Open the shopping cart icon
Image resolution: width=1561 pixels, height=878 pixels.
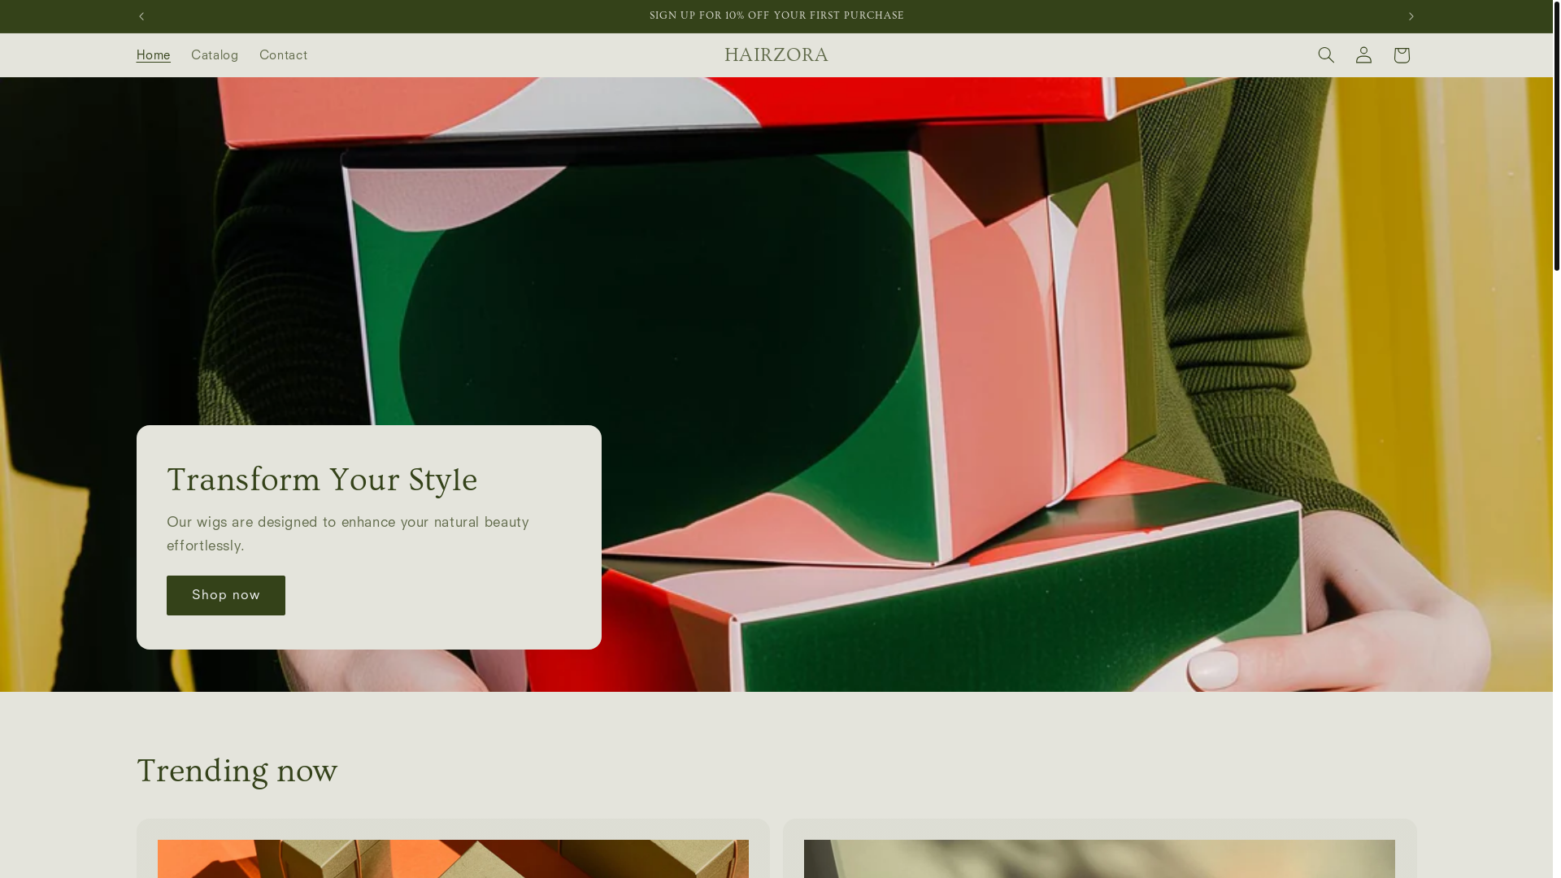[x=1401, y=55]
